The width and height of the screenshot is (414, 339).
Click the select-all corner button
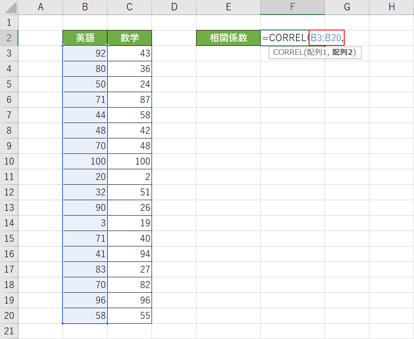9,6
